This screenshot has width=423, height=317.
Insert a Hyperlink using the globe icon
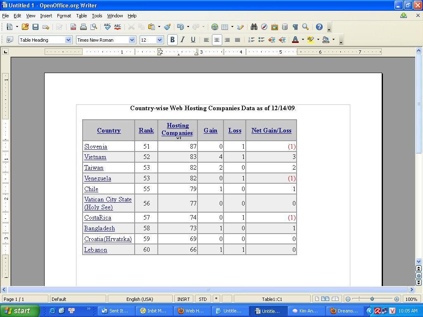(x=215, y=27)
